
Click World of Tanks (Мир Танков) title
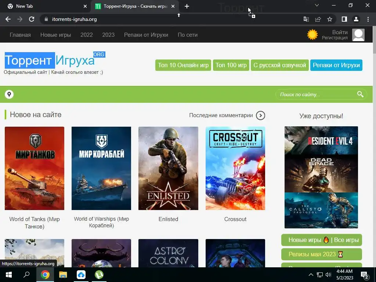coord(35,223)
